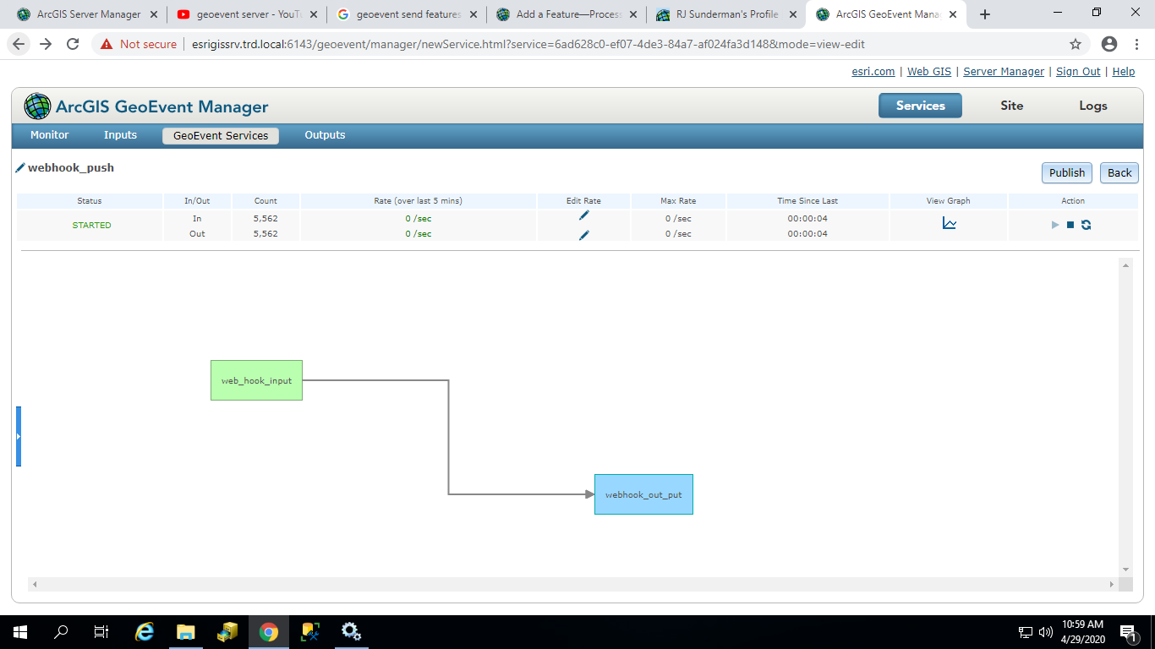Close the geoevent server YouTube tab
The width and height of the screenshot is (1155, 649).
tap(314, 14)
